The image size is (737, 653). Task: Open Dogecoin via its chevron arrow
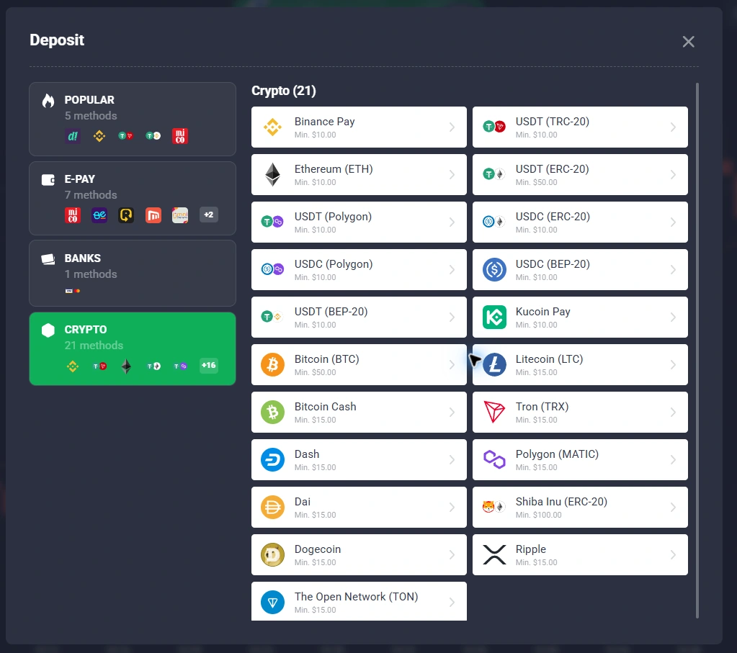pos(452,555)
